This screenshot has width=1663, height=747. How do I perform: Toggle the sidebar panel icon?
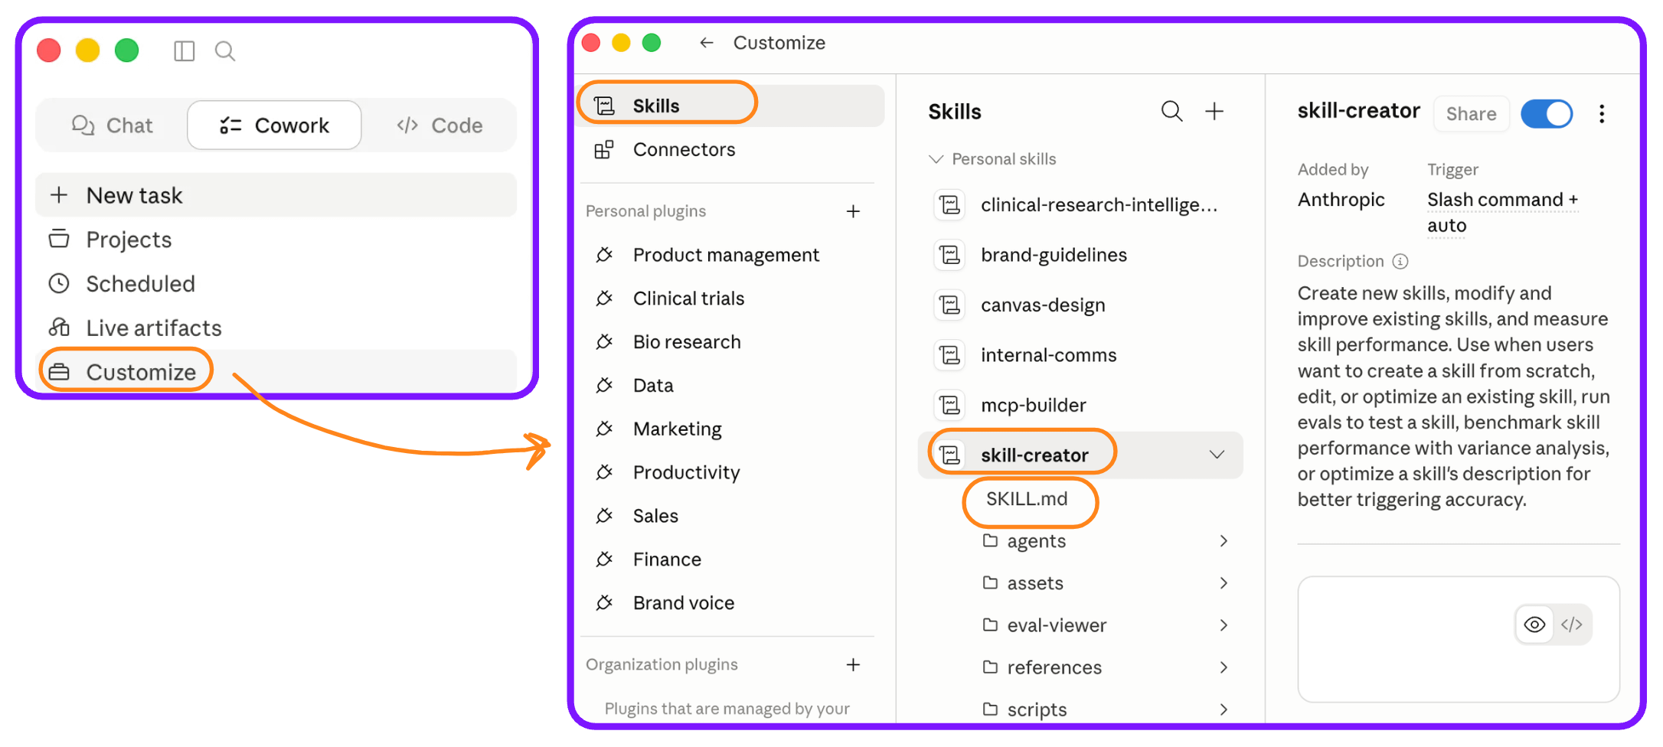coord(184,51)
